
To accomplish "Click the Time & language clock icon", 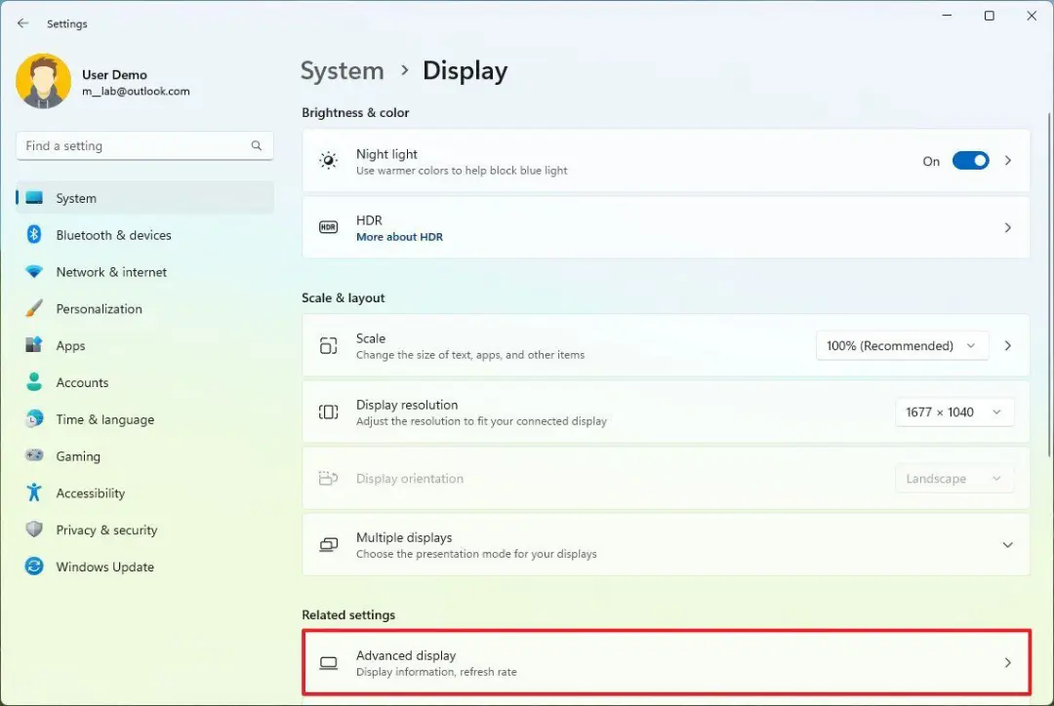I will tap(33, 419).
